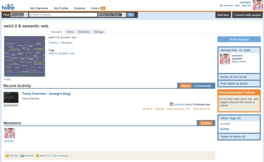264x162 pixels.
Task: Switch to the Manage tab
Action: click(99, 32)
